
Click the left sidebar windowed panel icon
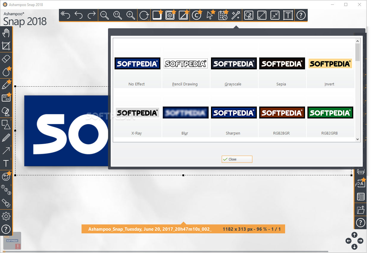pos(6,98)
